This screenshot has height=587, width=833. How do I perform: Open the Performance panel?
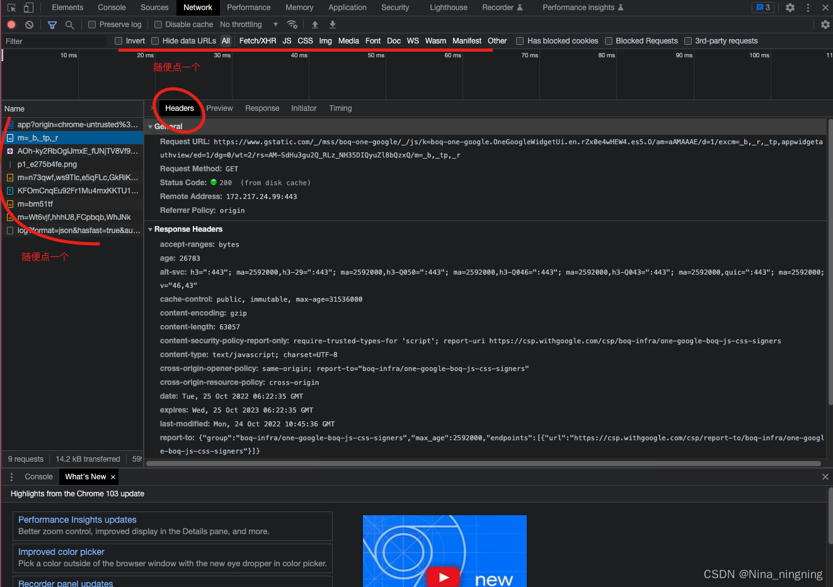pyautogui.click(x=249, y=8)
